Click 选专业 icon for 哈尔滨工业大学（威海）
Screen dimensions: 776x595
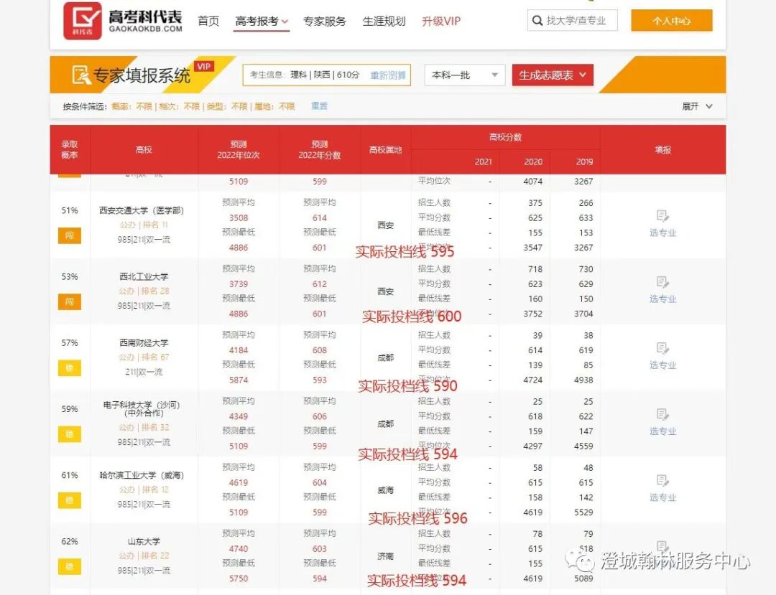pos(662,481)
